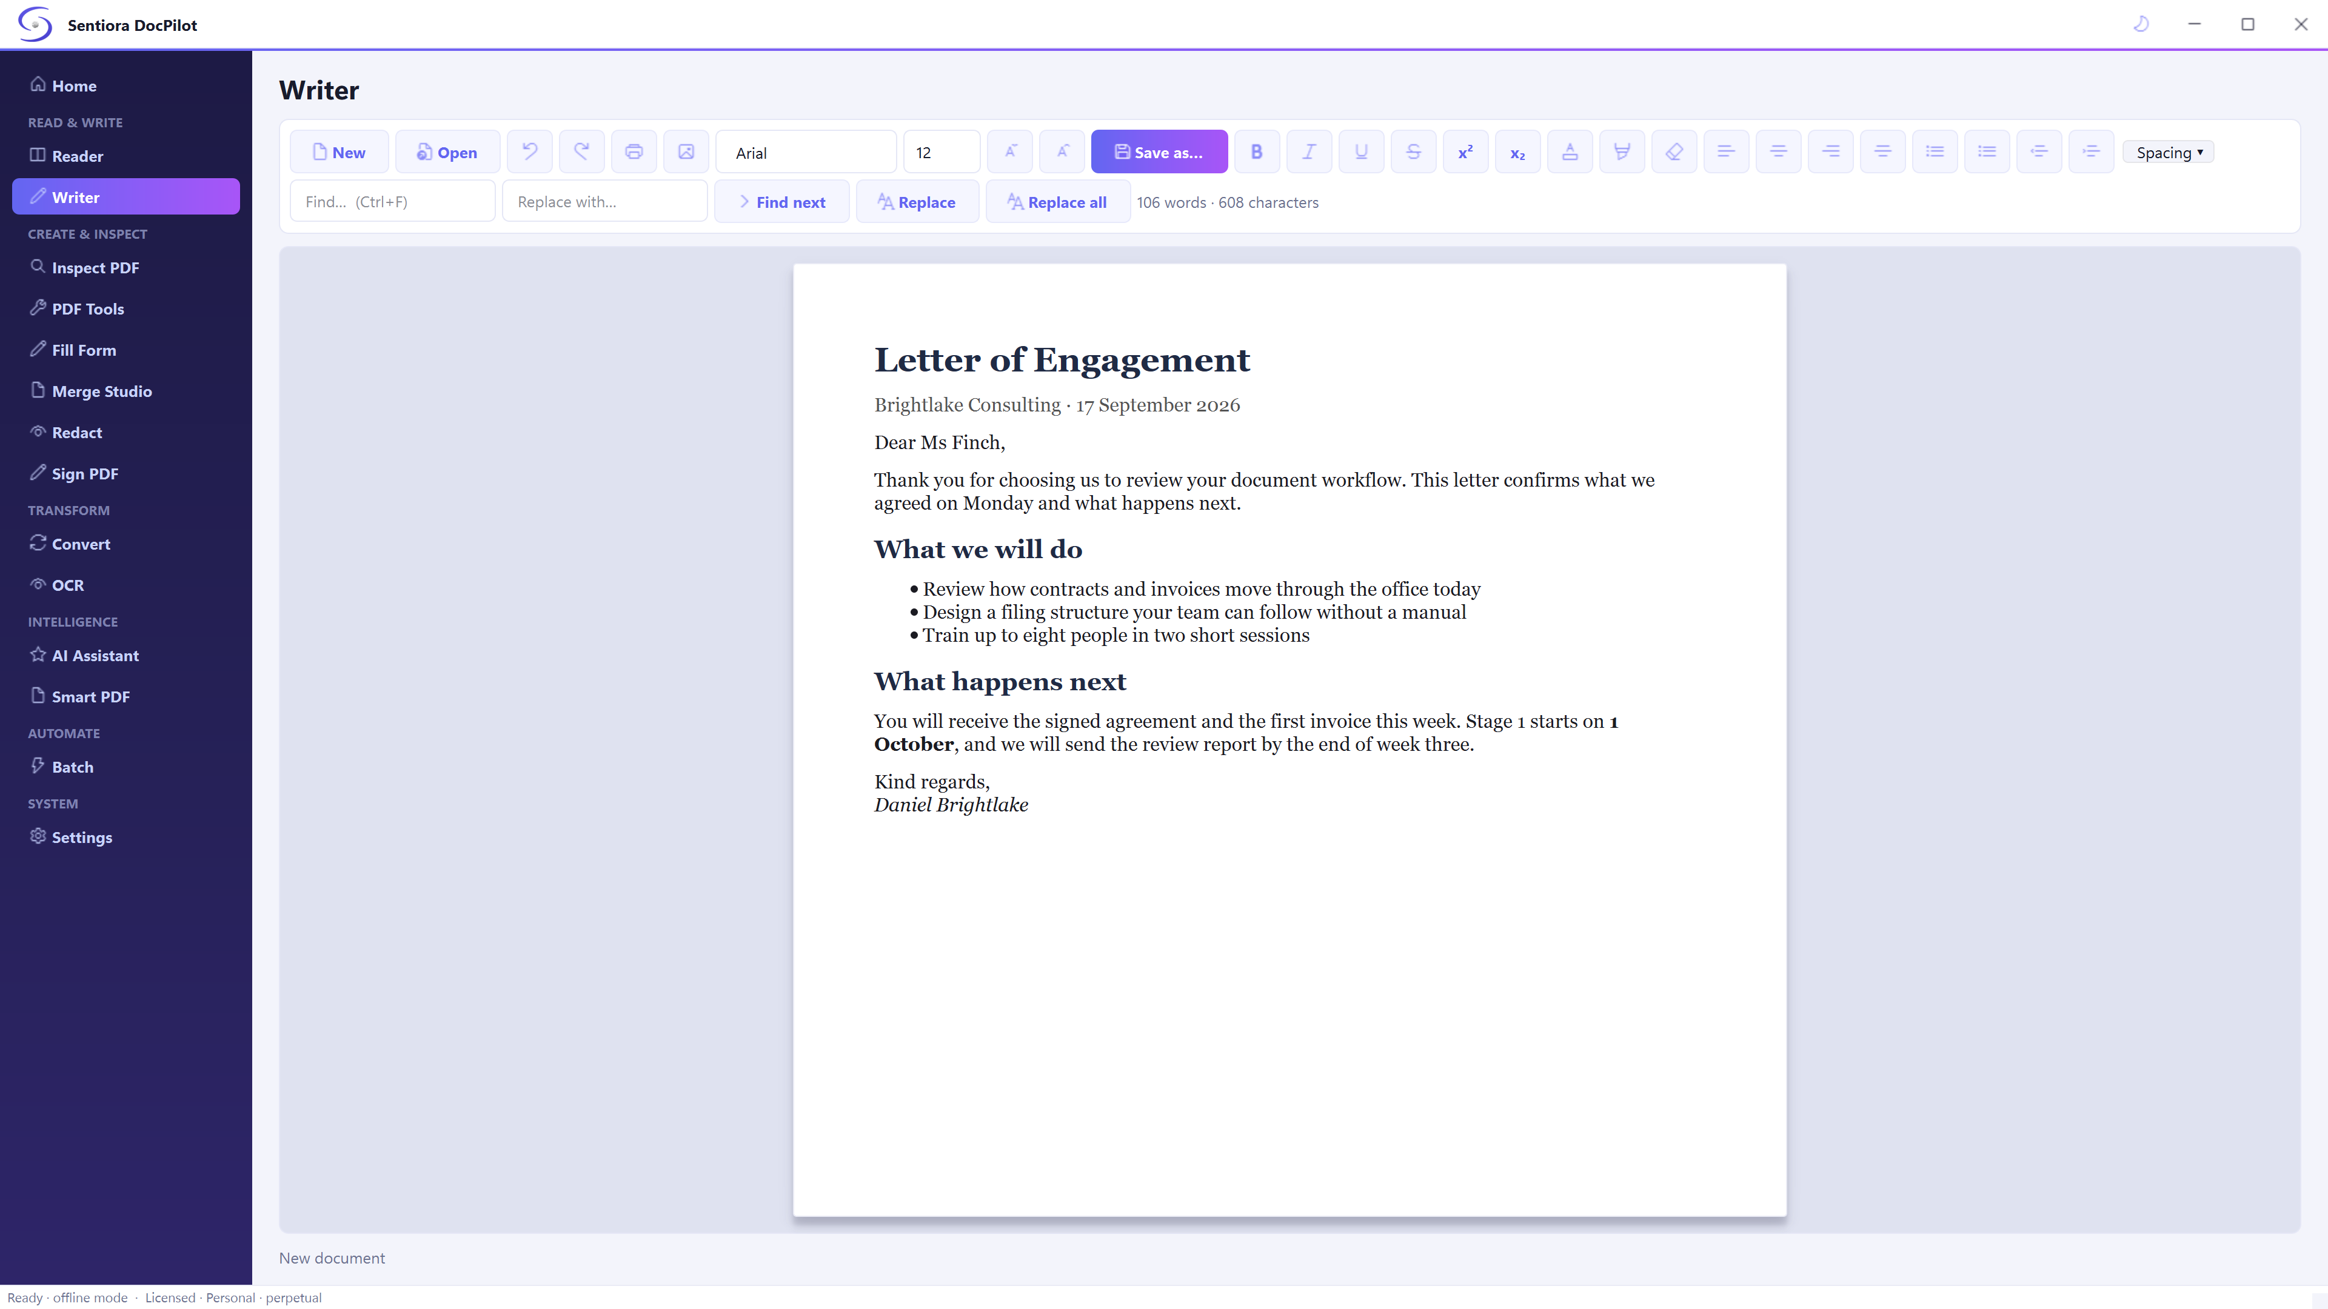Open the OCR tool
The image size is (2328, 1309).
125,584
